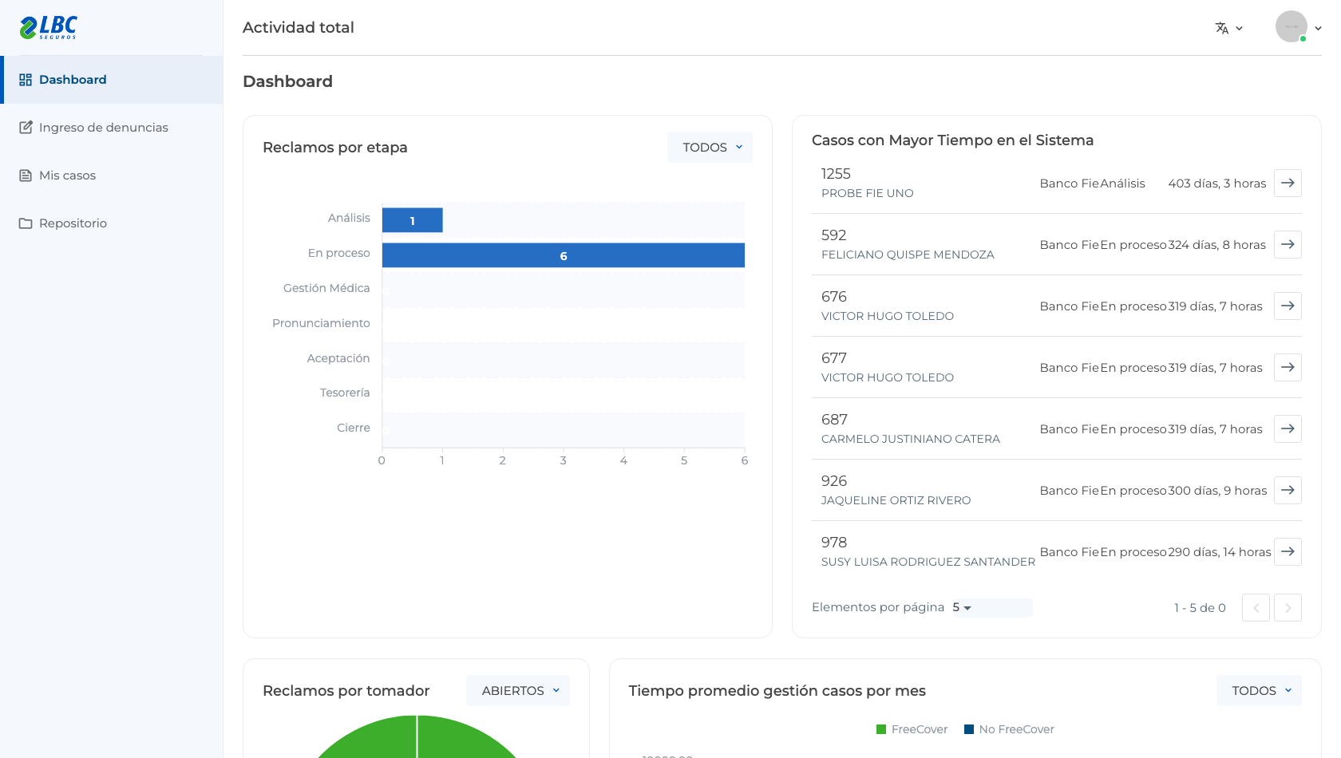Open the user avatar menu
Screen dimensions: 1341x758
click(1291, 27)
